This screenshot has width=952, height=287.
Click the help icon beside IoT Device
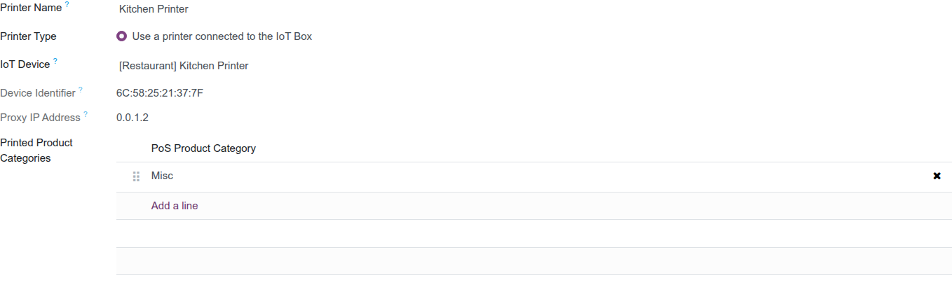[x=55, y=61]
